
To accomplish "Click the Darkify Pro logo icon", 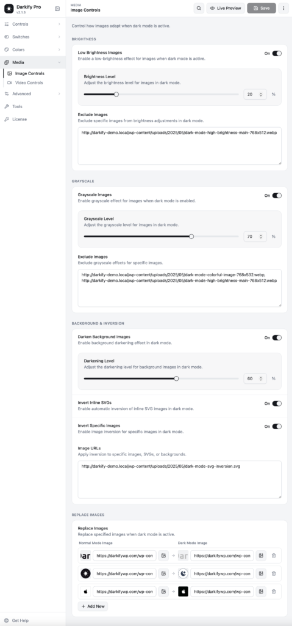I will tap(9, 9).
